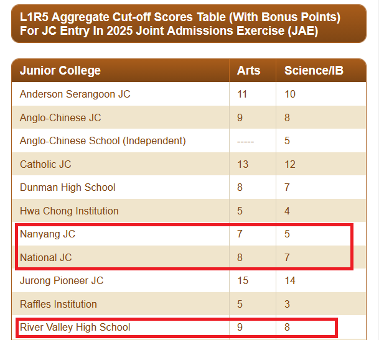This screenshot has height=340, width=379.
Task: Click Anderson Serangoon JC Science/IB score 10
Action: tap(290, 94)
